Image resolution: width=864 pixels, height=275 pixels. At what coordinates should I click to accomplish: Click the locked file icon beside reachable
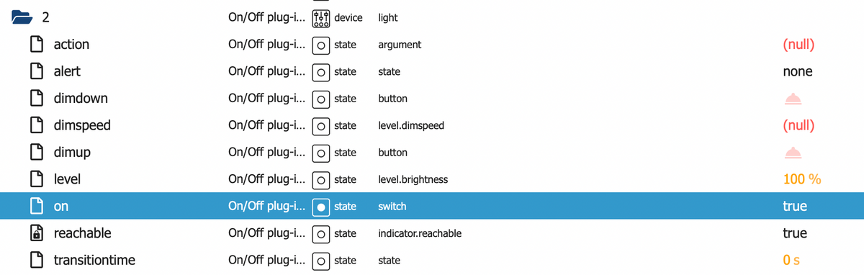pos(35,233)
